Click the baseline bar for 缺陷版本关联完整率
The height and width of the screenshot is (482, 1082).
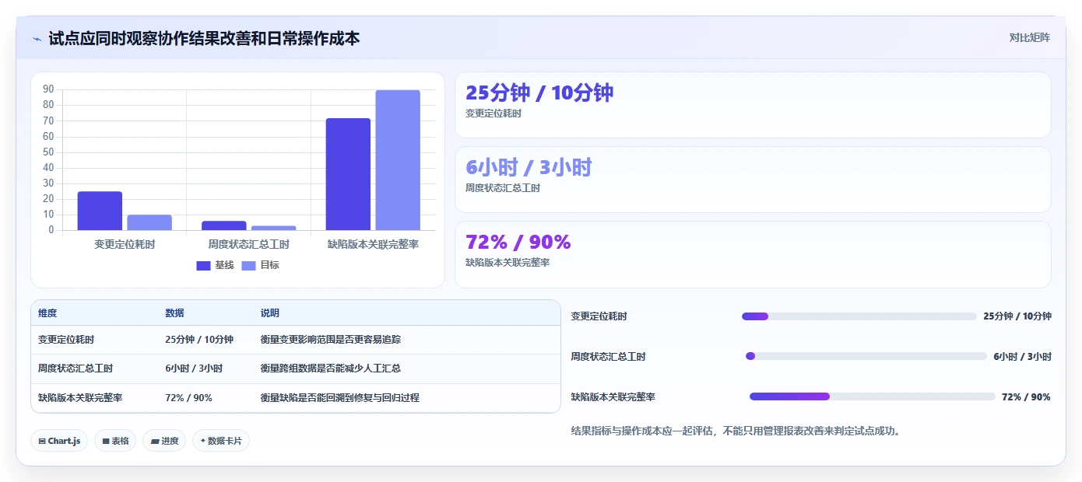point(348,174)
